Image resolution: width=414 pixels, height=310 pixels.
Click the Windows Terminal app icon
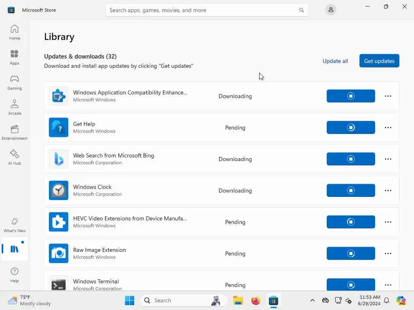click(x=59, y=283)
